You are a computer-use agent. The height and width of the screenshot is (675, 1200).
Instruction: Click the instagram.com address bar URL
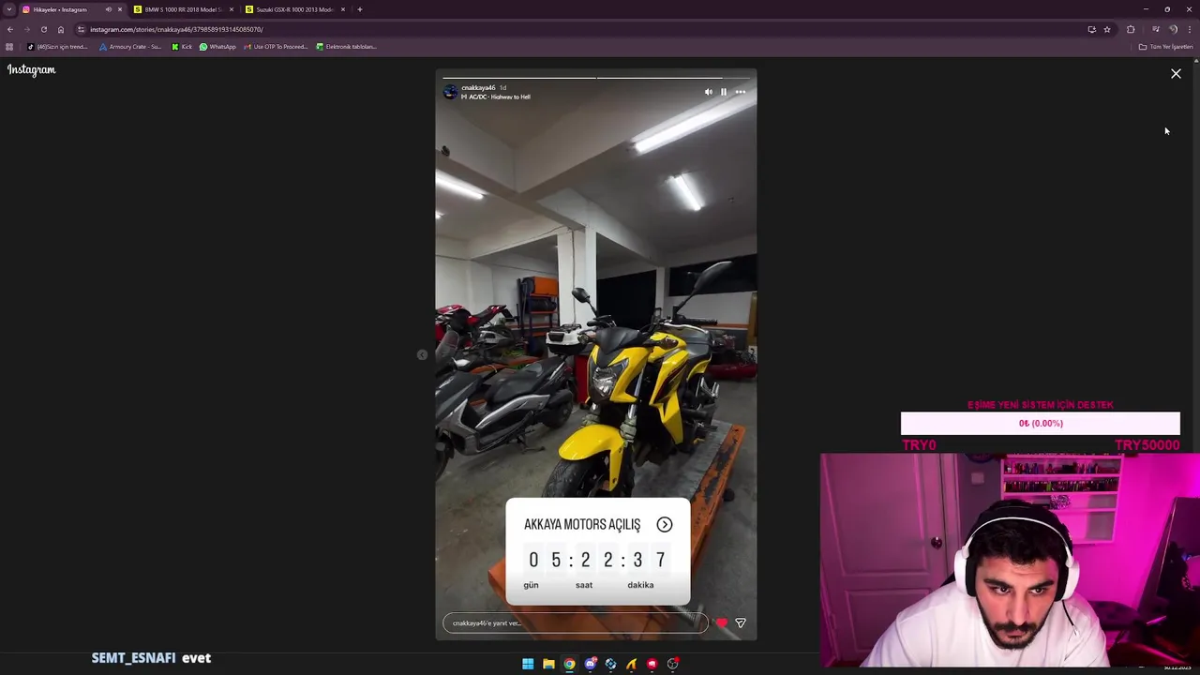click(x=176, y=29)
